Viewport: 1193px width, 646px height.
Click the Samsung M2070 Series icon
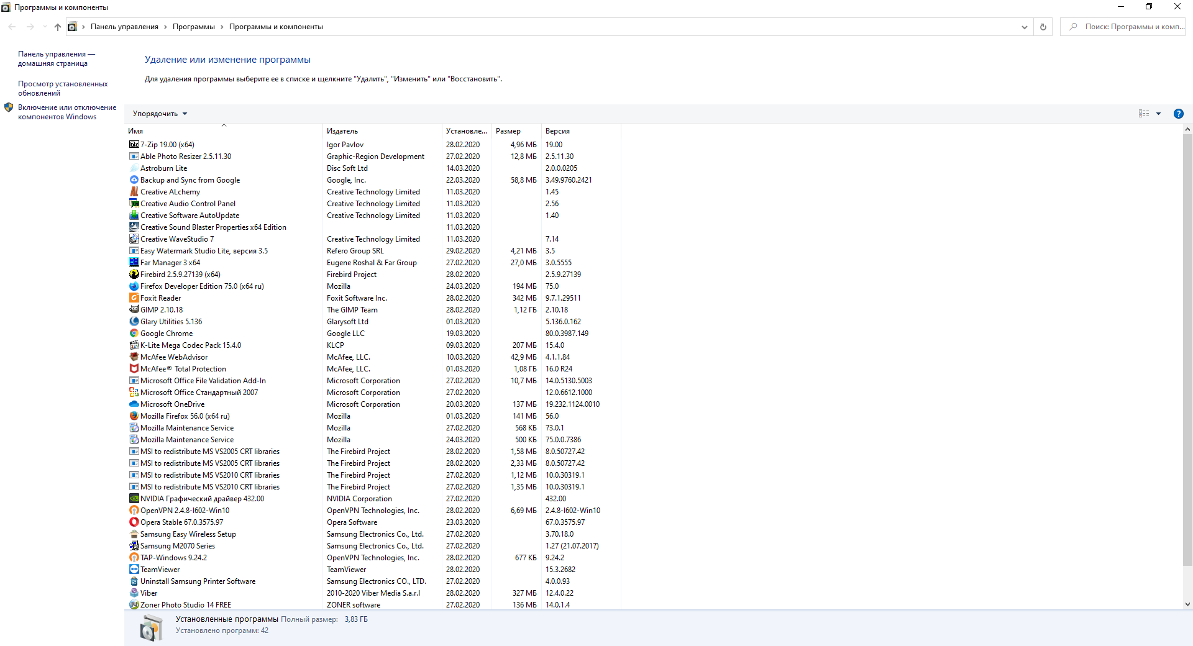134,546
